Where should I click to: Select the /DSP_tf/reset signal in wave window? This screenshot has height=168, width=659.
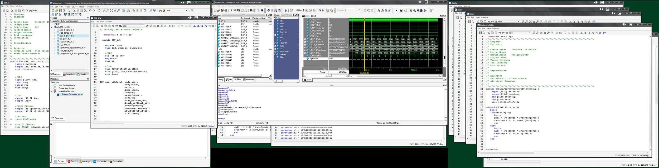click(x=316, y=22)
